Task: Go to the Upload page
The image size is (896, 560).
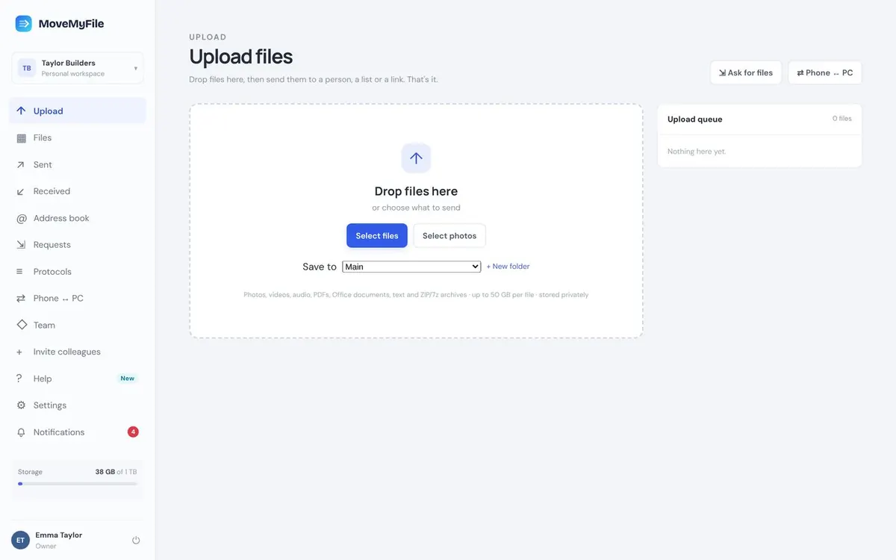Action: (x=78, y=111)
